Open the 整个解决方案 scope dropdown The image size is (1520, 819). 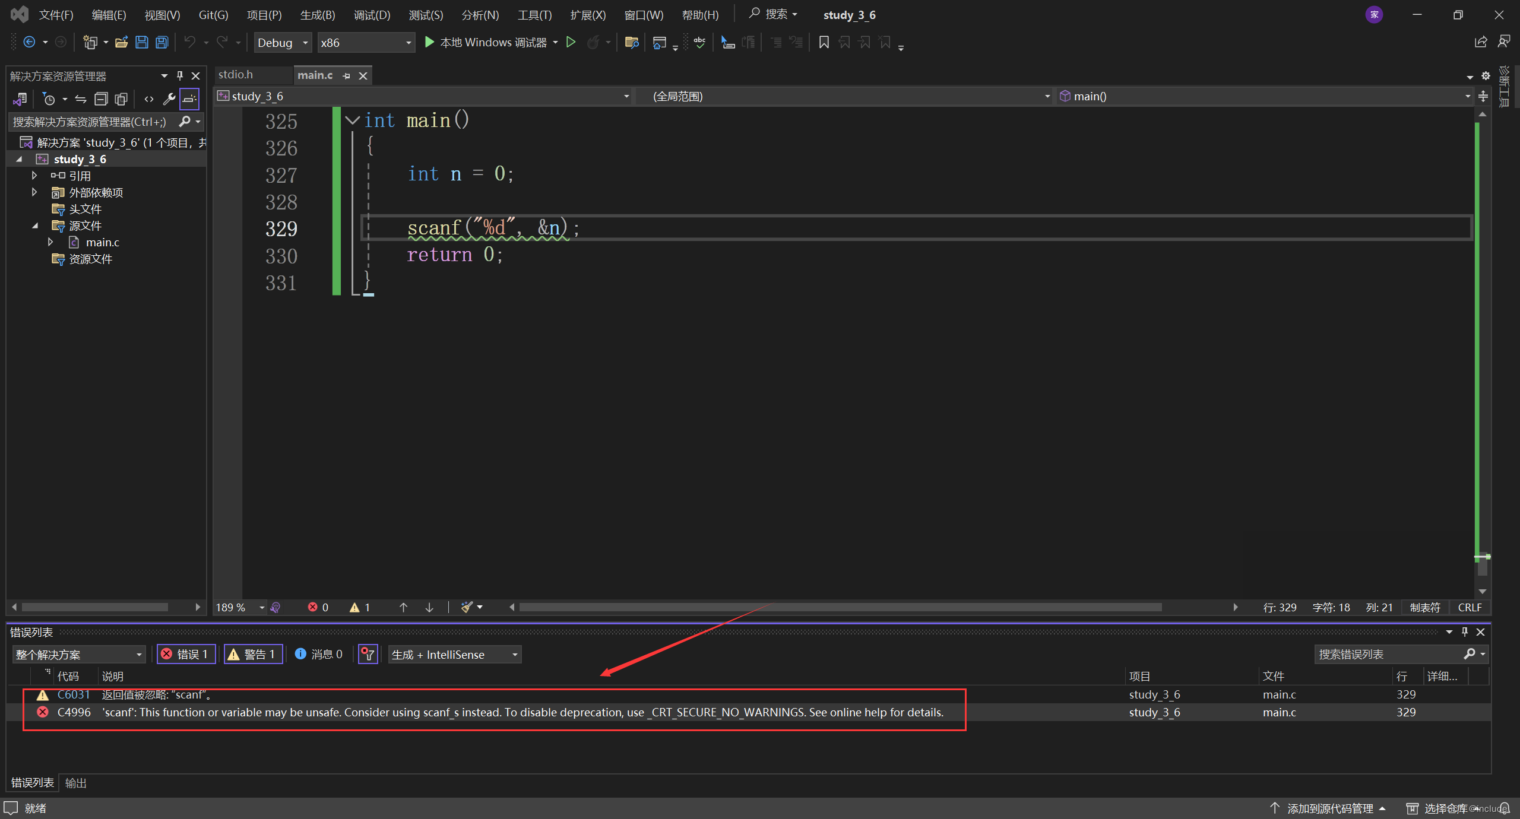[78, 654]
